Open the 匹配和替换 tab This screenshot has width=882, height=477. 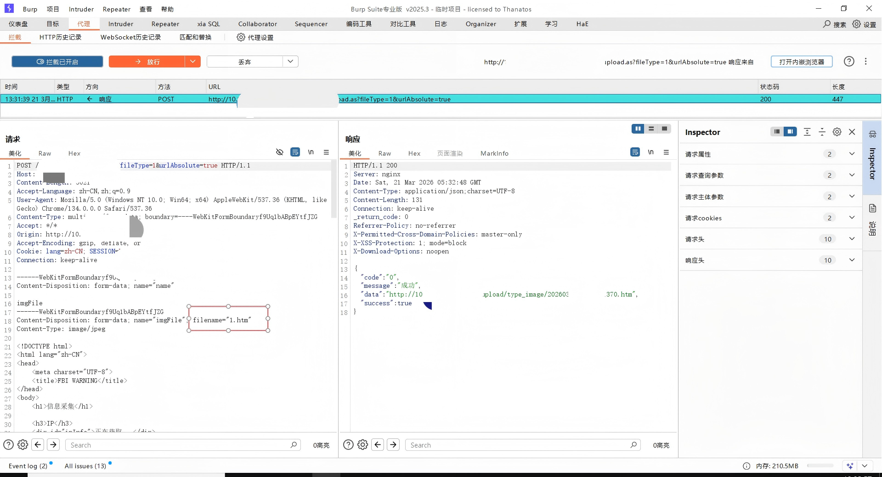195,37
